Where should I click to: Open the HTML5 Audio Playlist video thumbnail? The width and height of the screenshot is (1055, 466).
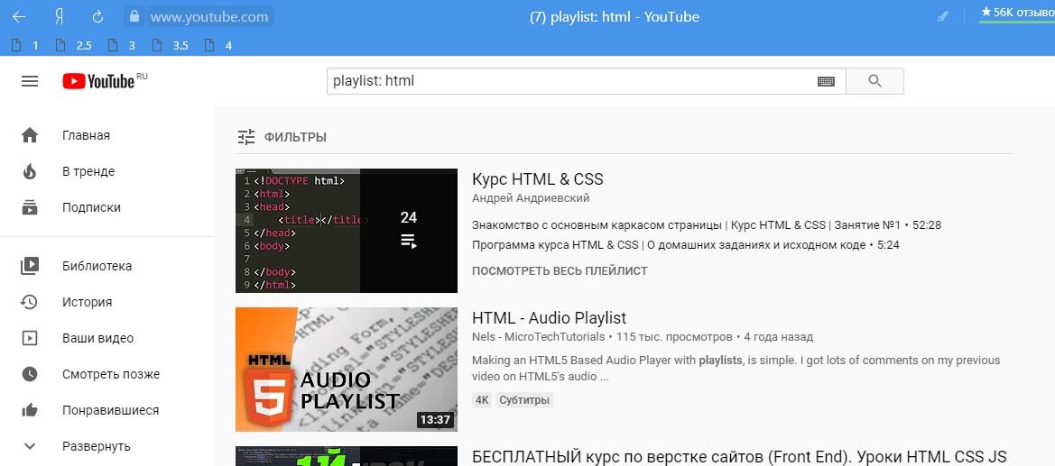tap(347, 370)
